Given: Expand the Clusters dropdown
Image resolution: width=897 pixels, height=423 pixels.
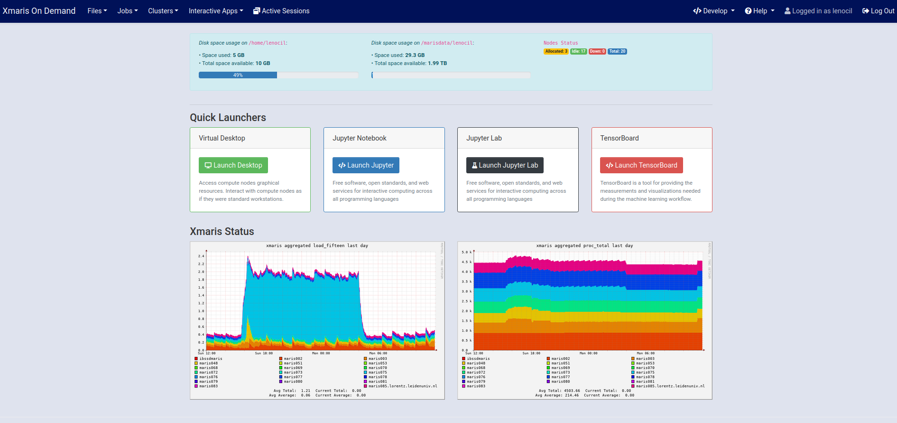Looking at the screenshot, I should click(x=163, y=11).
